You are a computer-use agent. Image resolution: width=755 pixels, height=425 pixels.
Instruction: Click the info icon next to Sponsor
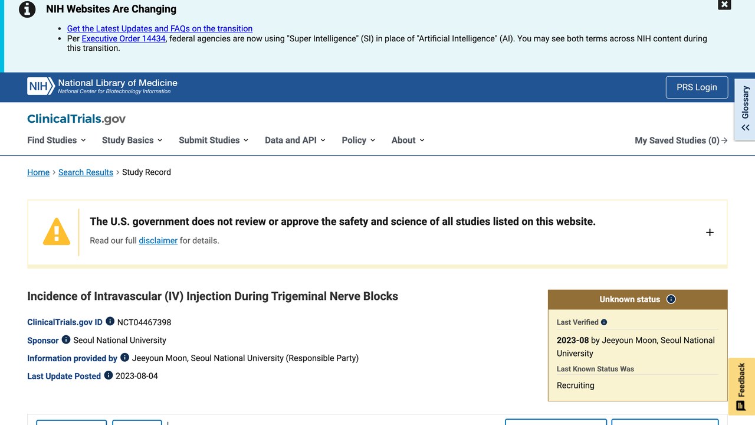(66, 339)
